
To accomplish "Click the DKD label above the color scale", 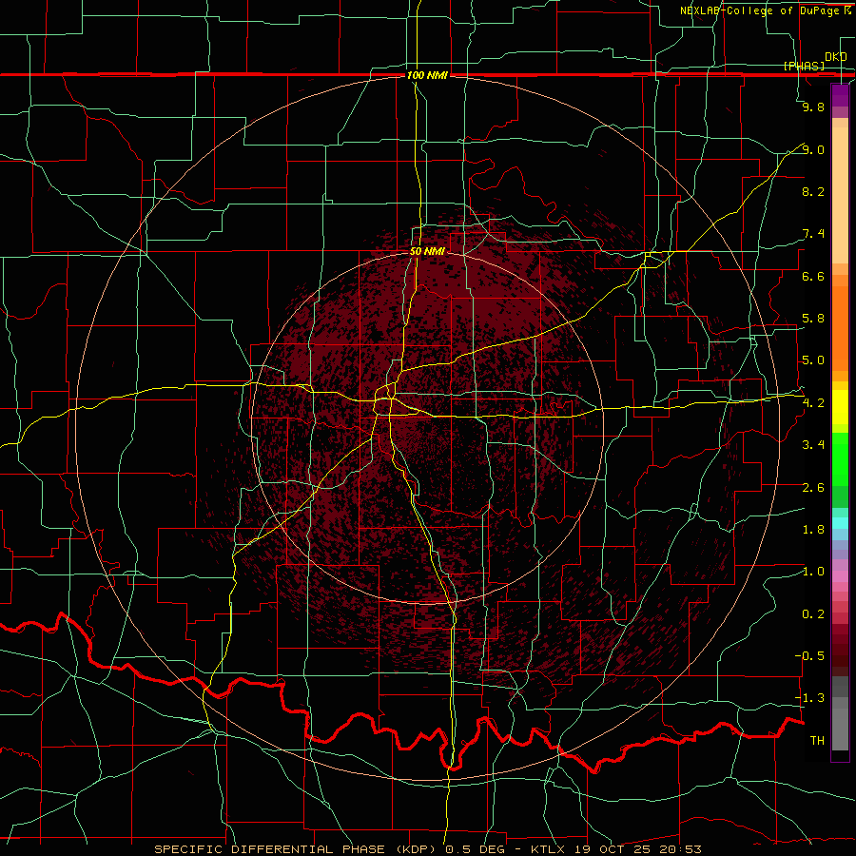I will click(836, 57).
